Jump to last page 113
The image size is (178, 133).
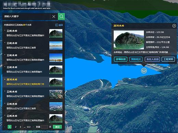click(28, 127)
